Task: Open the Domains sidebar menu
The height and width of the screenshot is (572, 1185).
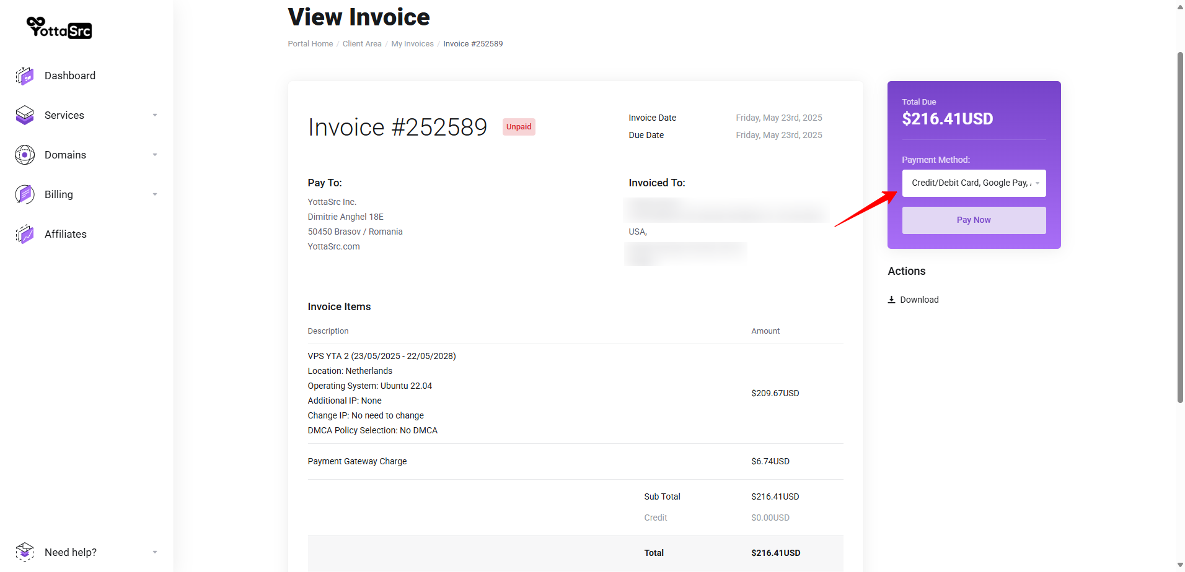Action: [65, 155]
